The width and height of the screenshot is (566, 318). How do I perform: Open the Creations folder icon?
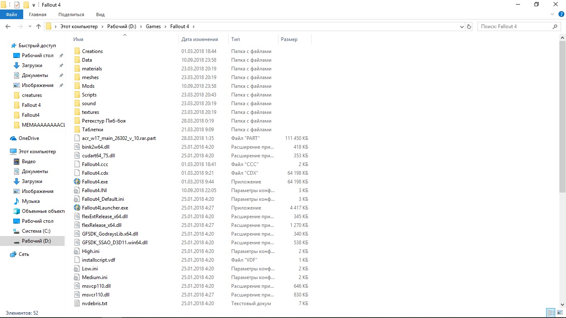(77, 51)
